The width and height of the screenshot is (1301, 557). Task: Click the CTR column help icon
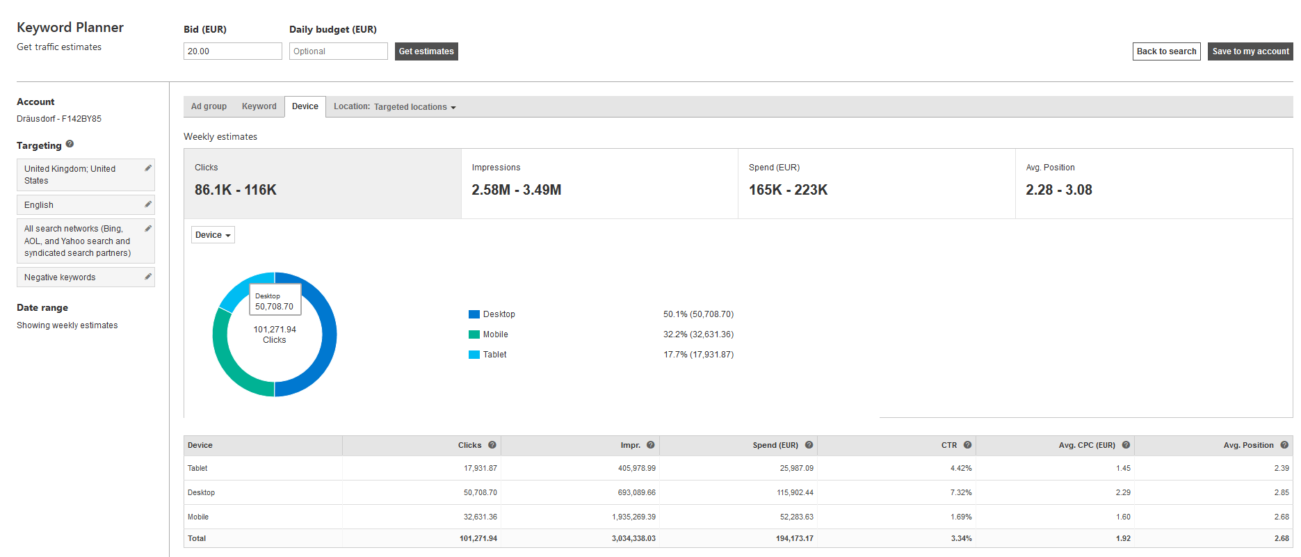click(x=967, y=445)
